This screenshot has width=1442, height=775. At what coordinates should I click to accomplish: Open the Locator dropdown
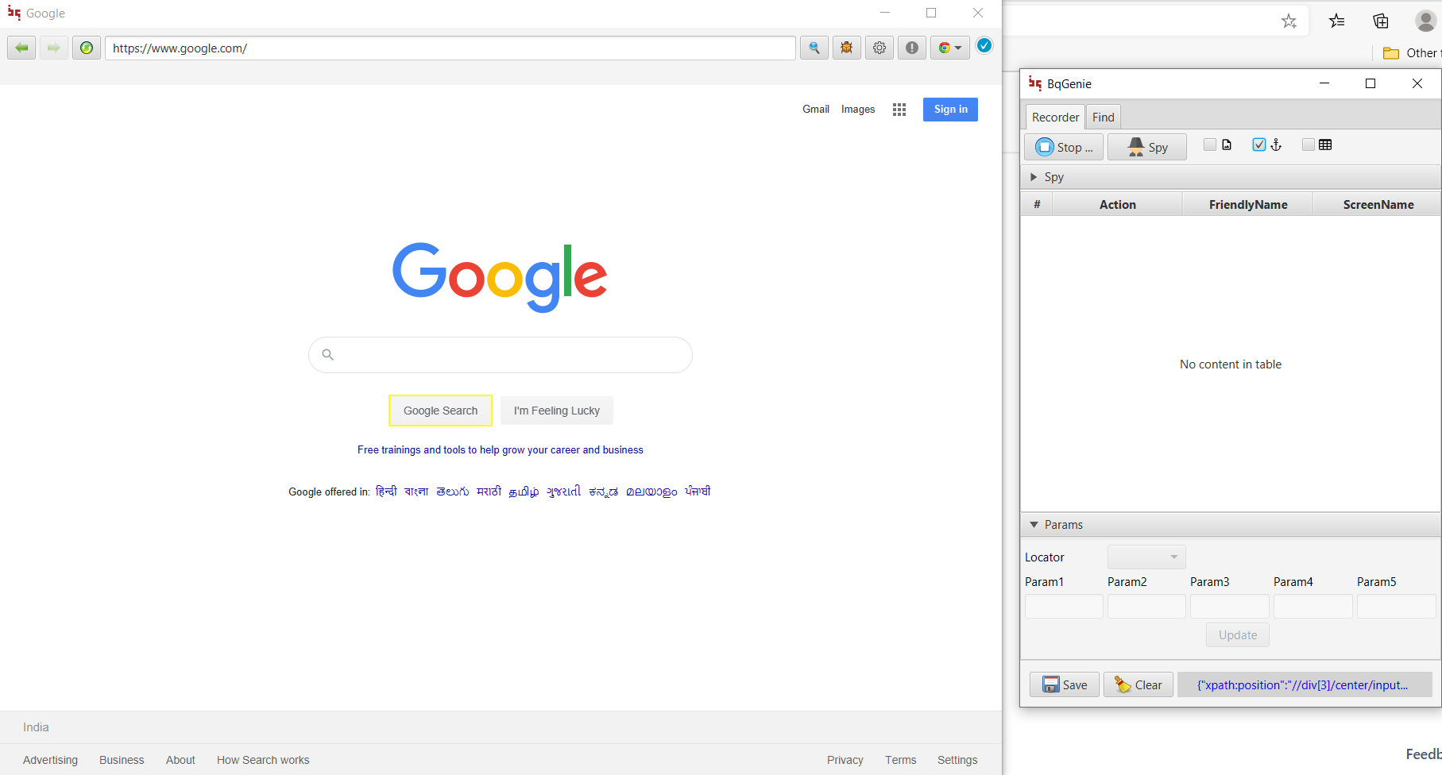point(1146,557)
